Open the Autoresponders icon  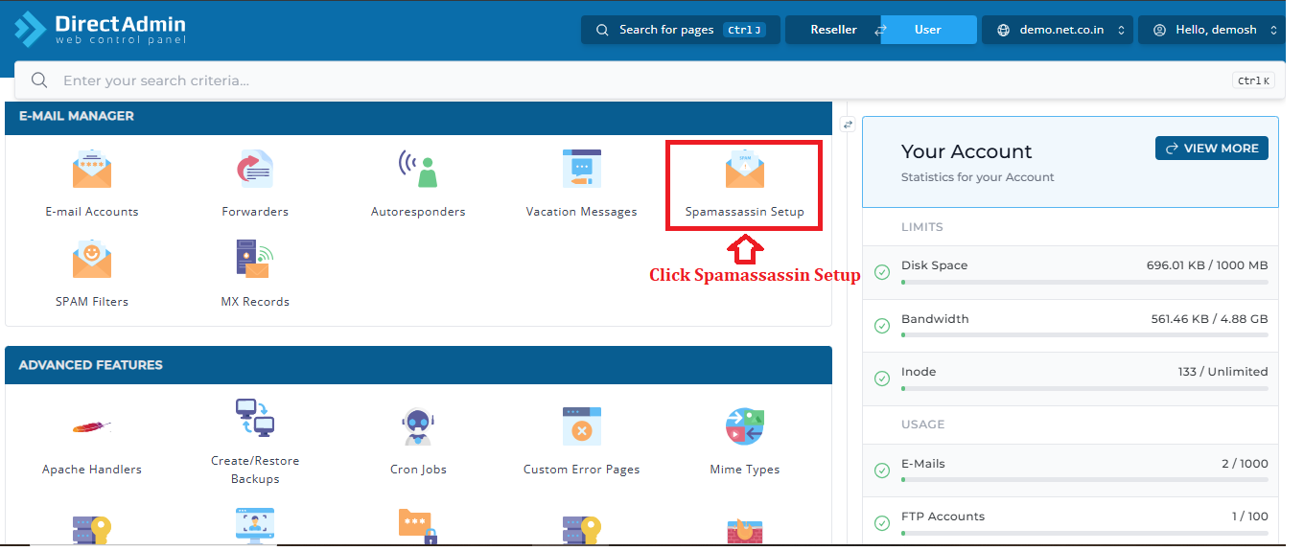point(418,169)
